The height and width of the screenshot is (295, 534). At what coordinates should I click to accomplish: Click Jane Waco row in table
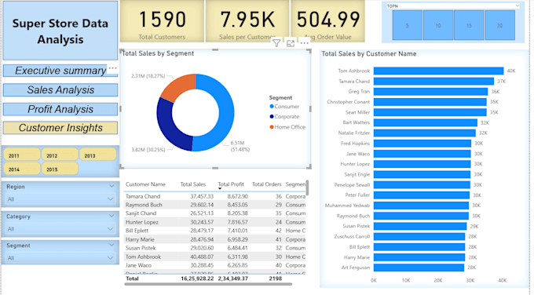tap(215, 265)
